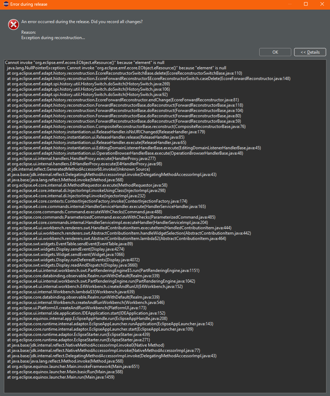Screen dimensions: 330x396
Task: Click the GeneratedMethodAccessor68.invoke line
Action: (79, 169)
